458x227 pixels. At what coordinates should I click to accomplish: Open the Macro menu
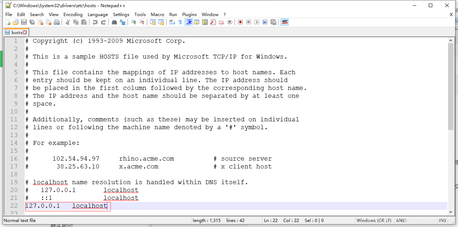tap(158, 15)
